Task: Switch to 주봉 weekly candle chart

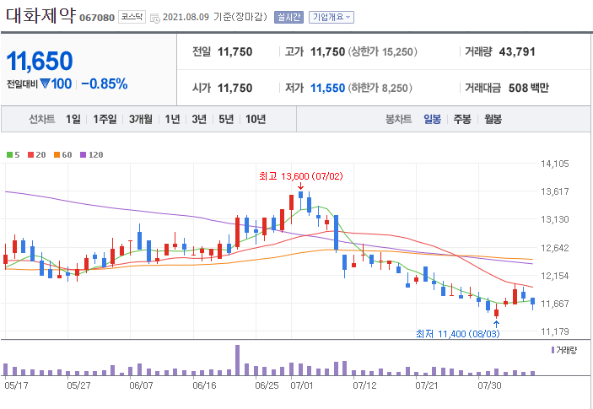Action: (x=462, y=120)
